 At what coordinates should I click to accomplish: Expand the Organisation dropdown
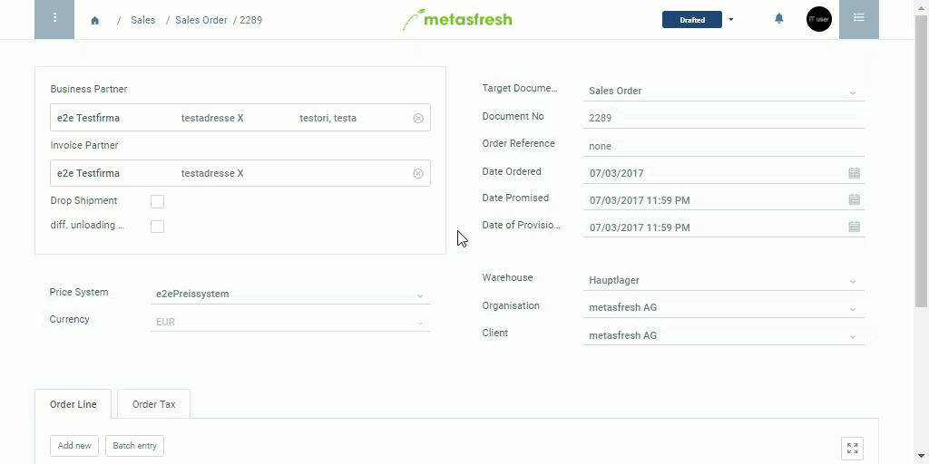[853, 309]
